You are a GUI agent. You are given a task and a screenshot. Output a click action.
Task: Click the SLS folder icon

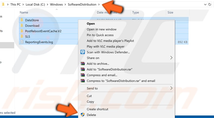[x=22, y=37]
